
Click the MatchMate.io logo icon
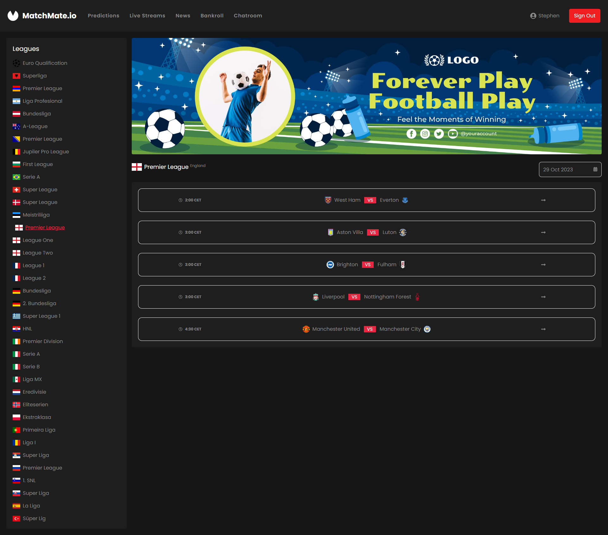13,15
